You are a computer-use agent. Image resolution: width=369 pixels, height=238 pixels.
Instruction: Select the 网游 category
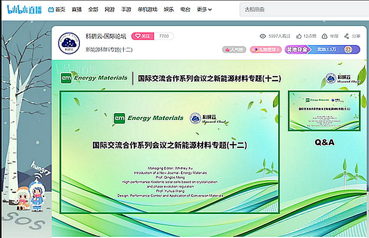tap(110, 10)
